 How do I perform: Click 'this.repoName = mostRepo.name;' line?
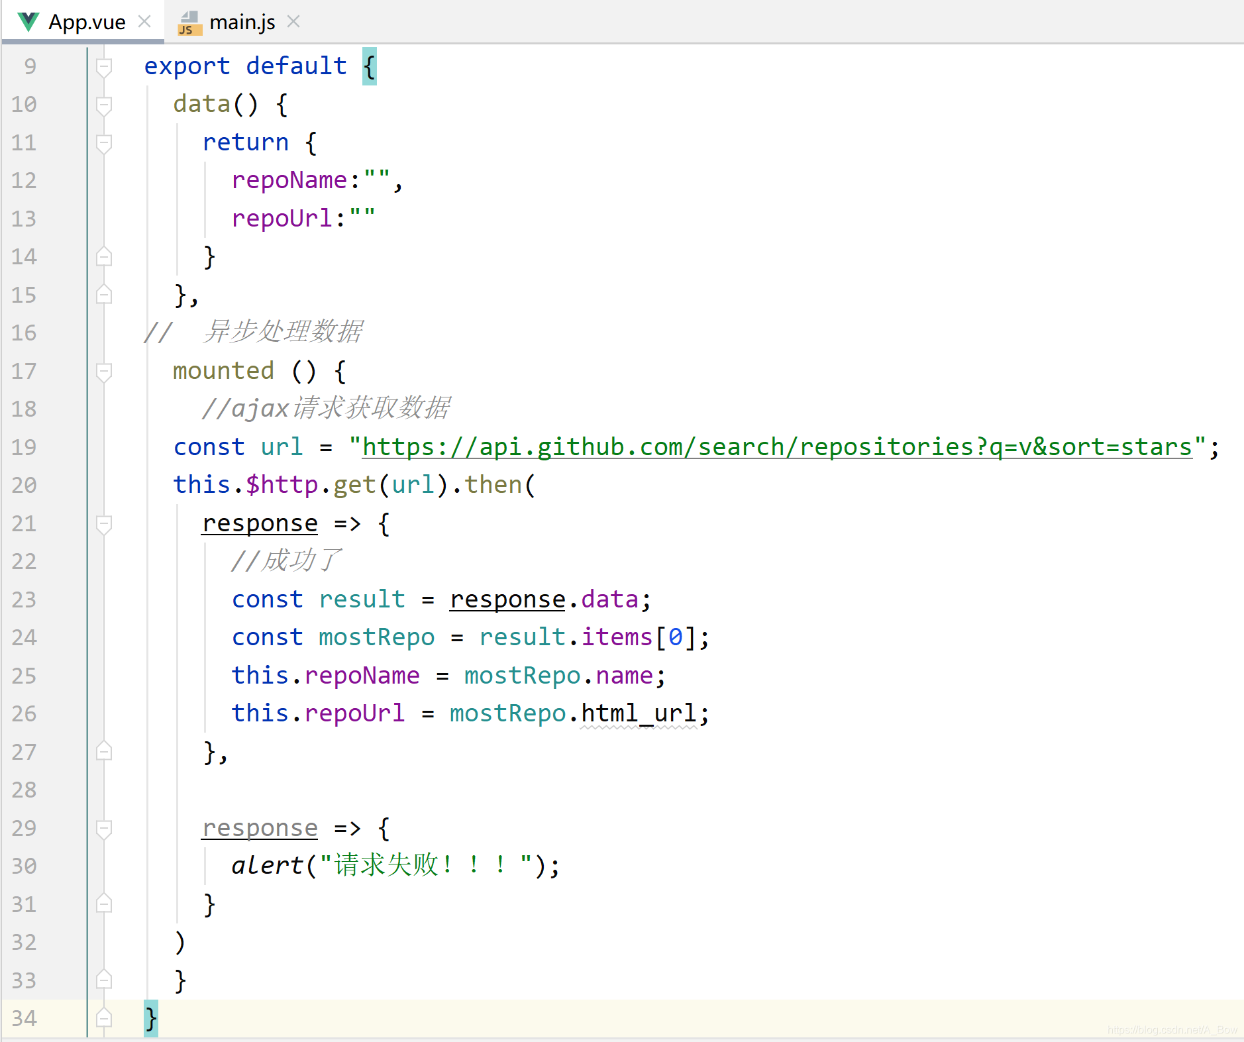pyautogui.click(x=448, y=676)
